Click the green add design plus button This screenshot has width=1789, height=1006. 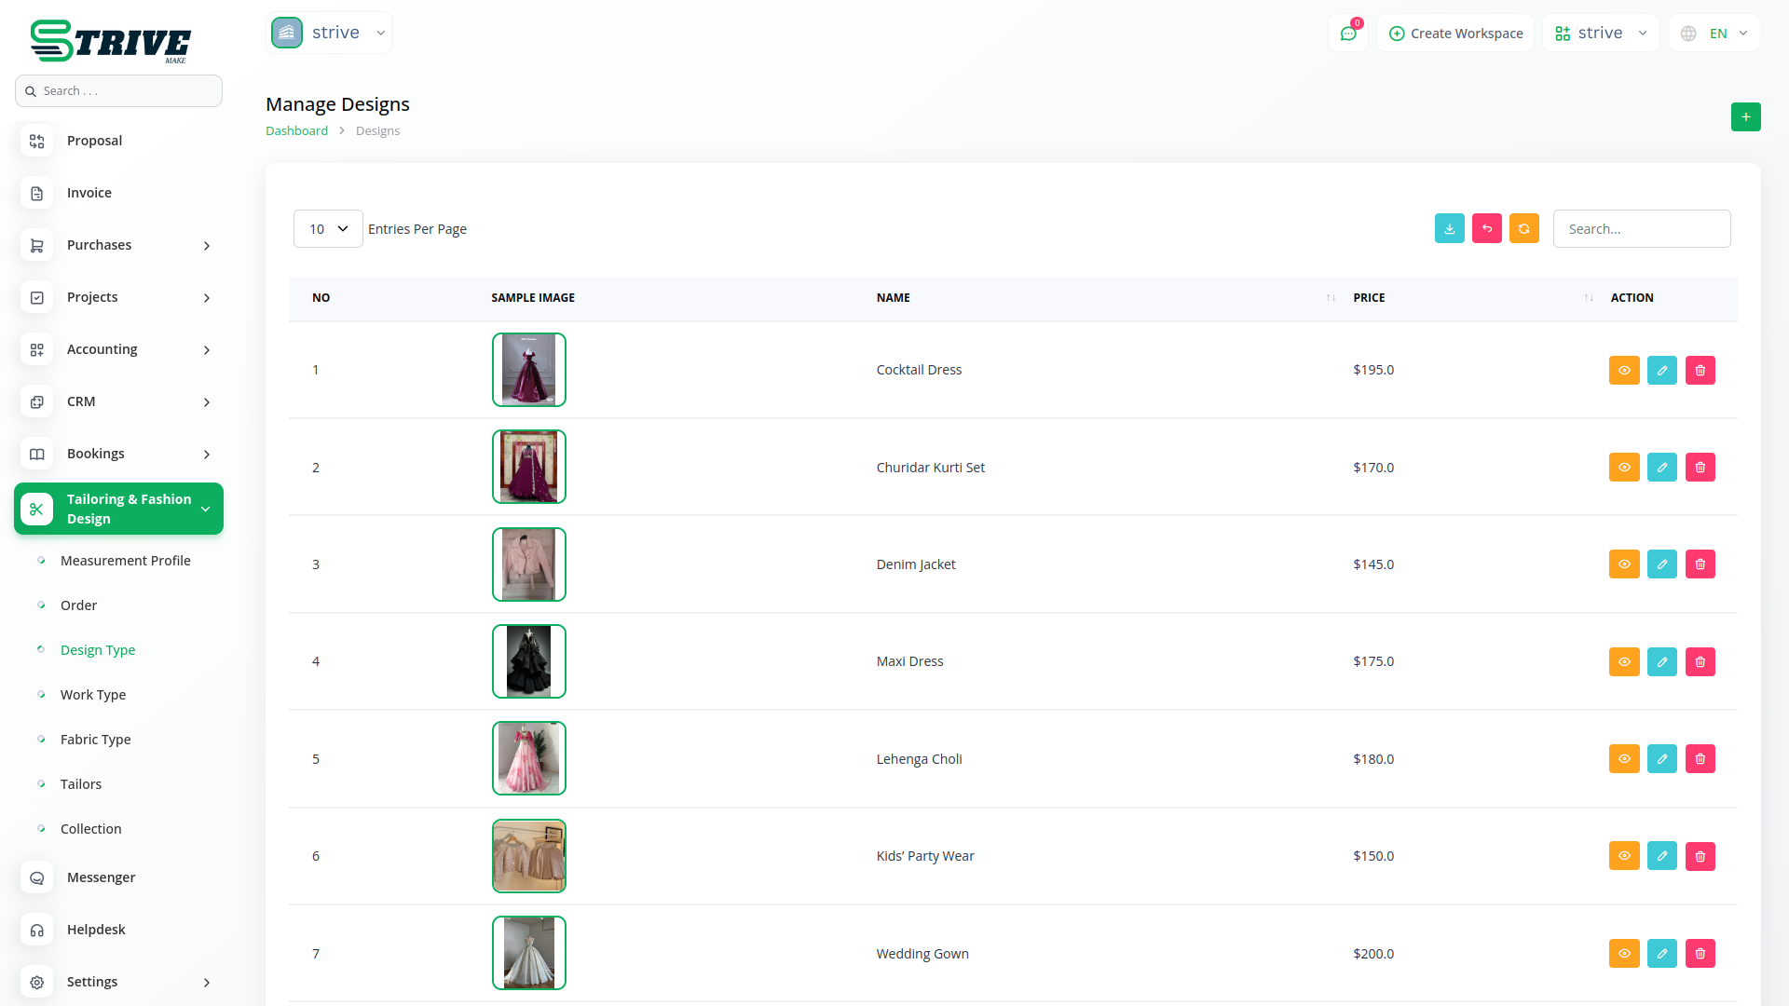tap(1745, 116)
